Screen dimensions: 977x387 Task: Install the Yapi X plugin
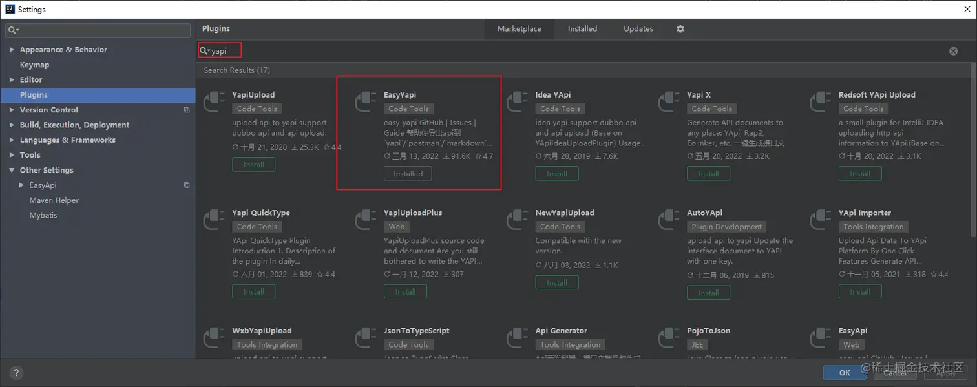click(708, 174)
